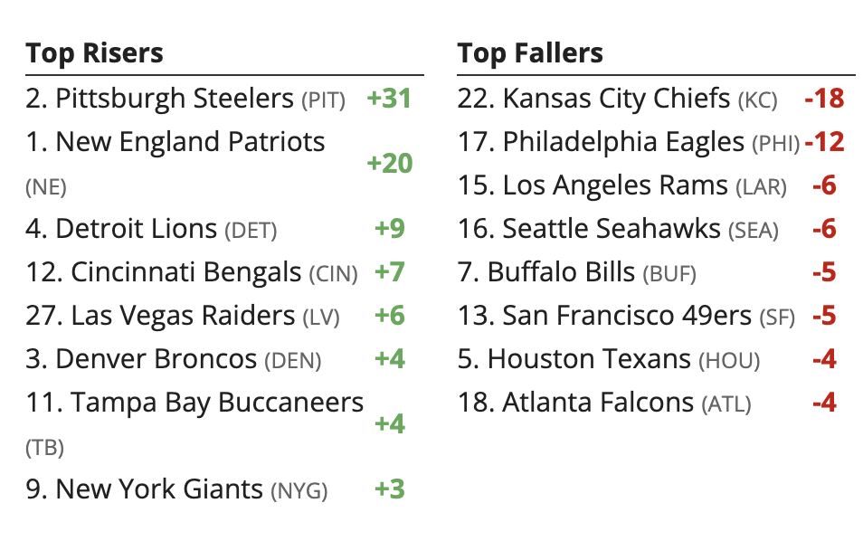
Task: Click the Steelers +31 rise value
Action: click(390, 99)
